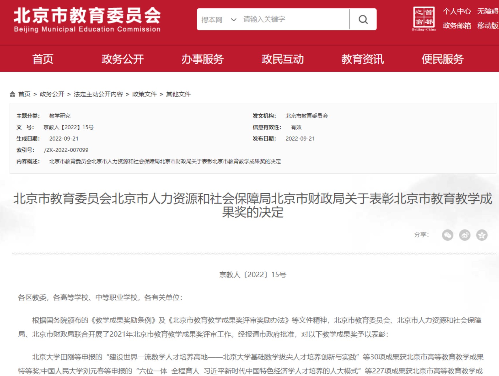Click 法定主动公开内容 in the breadcrumb
Image resolution: width=499 pixels, height=376 pixels.
(x=98, y=94)
